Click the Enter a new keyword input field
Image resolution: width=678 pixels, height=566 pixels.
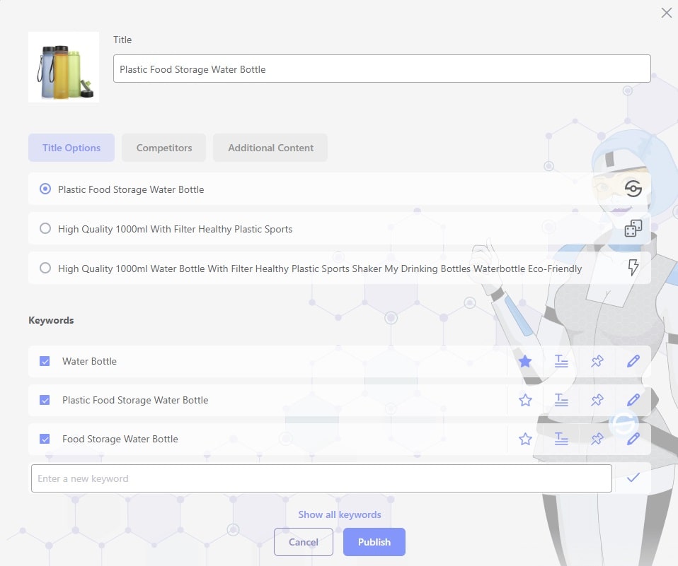click(x=283, y=478)
